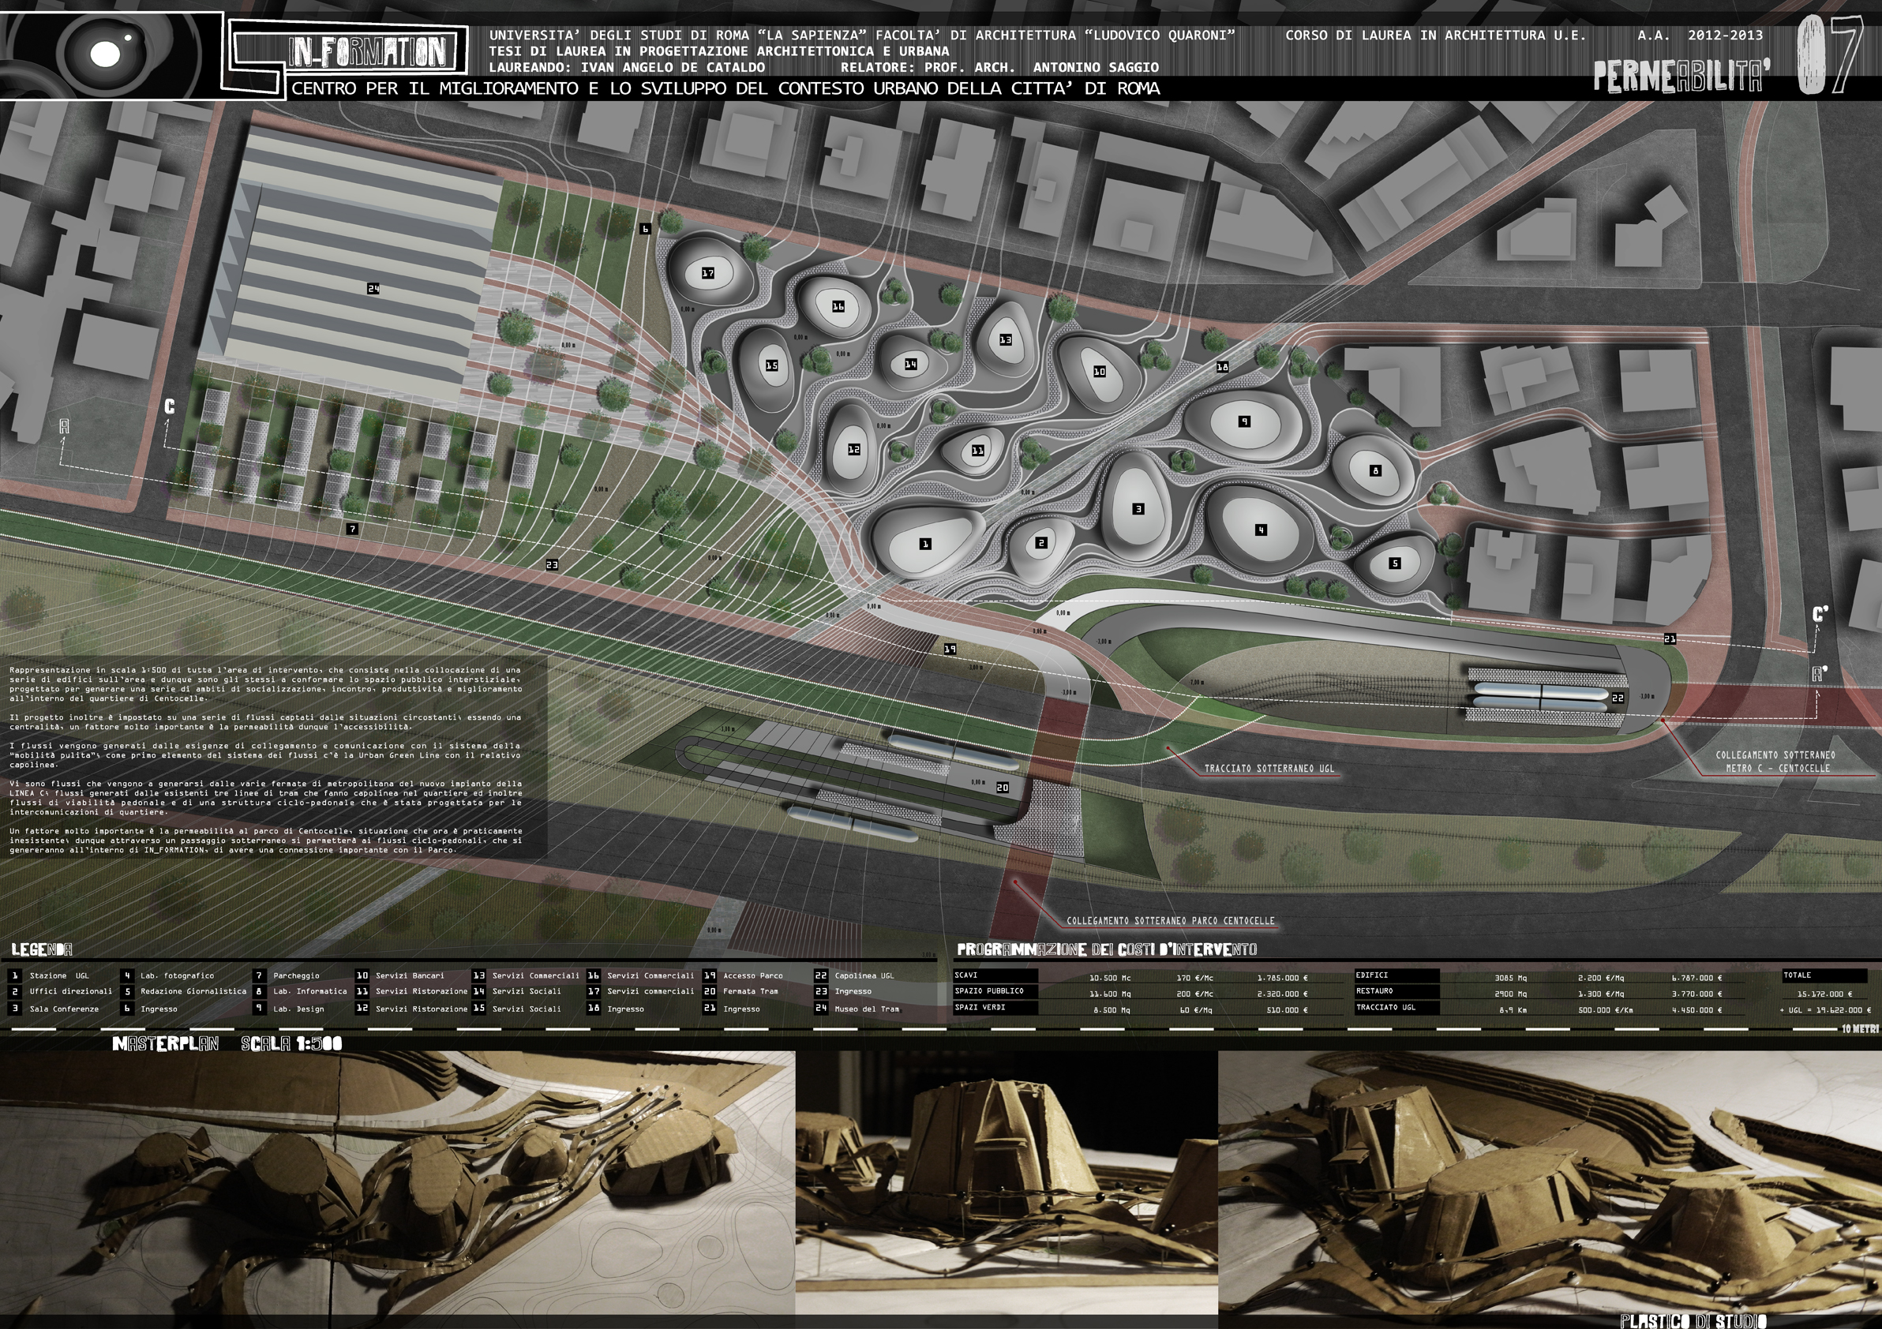1882x1329 pixels.
Task: Click the IN_FORMATION title logo
Action: [x=367, y=52]
